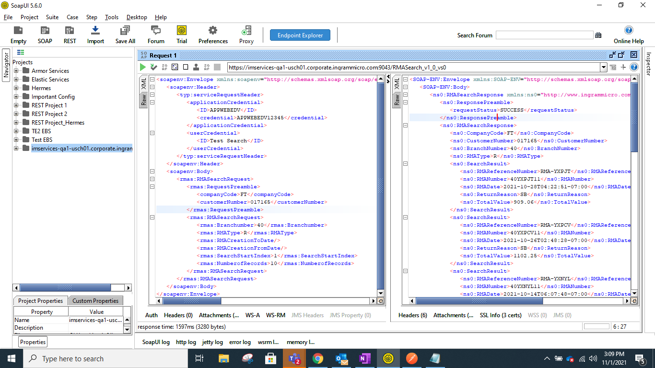This screenshot has height=368, width=655.
Task: Switch request editor to Raw view
Action: tap(143, 100)
